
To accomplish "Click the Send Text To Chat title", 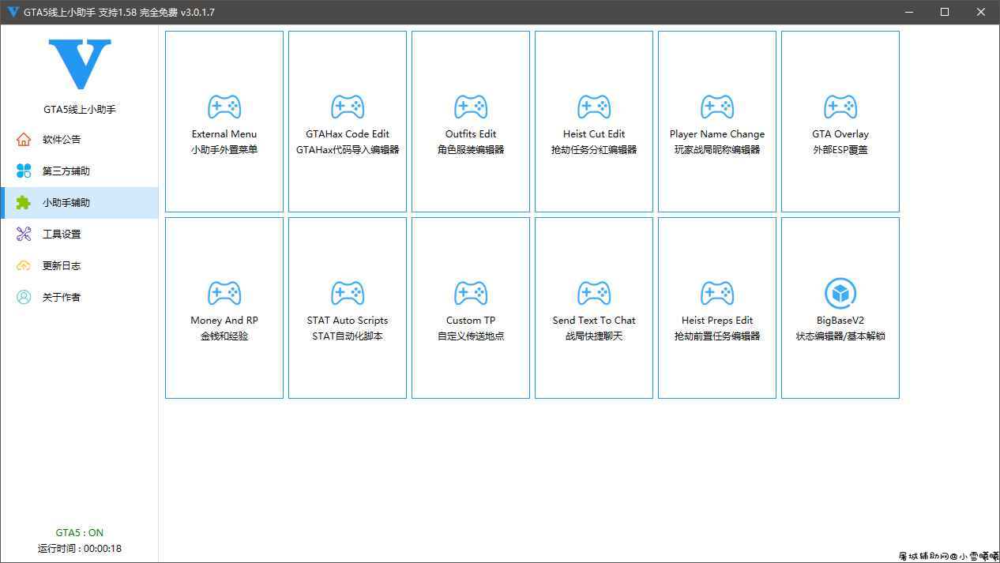I will 594,321.
